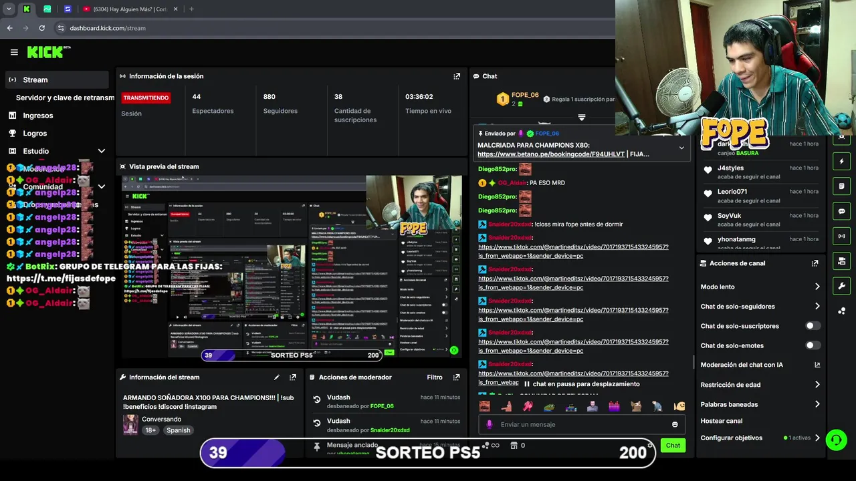
Task: Click Hostear canal
Action: tap(722, 421)
